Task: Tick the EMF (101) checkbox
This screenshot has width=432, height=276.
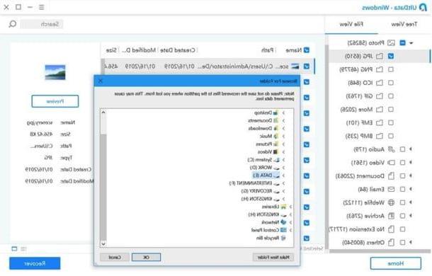Action: pos(391,122)
